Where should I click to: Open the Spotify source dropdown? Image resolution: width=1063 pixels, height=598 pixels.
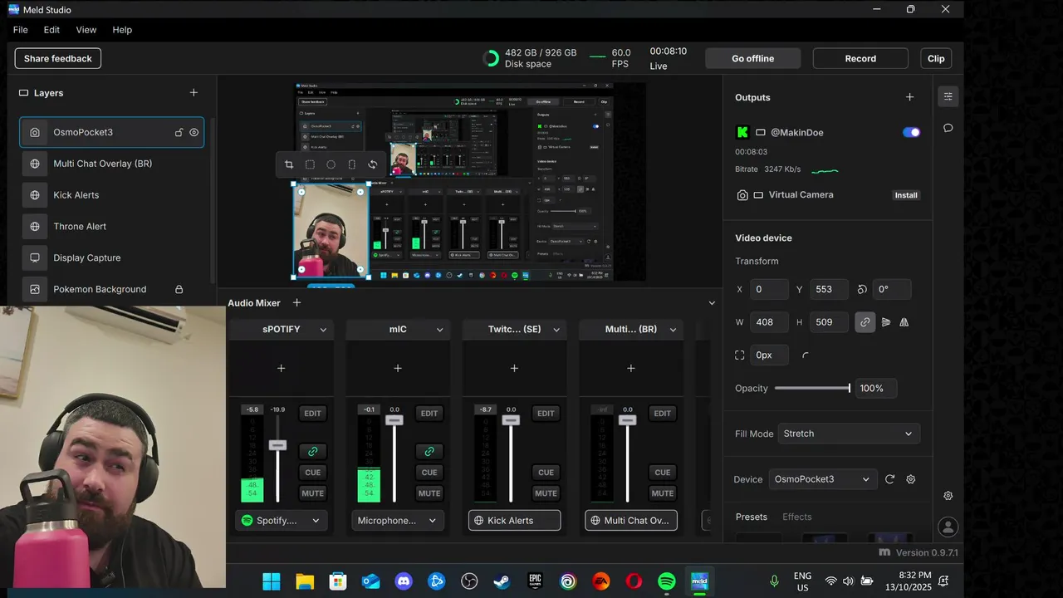pyautogui.click(x=282, y=521)
